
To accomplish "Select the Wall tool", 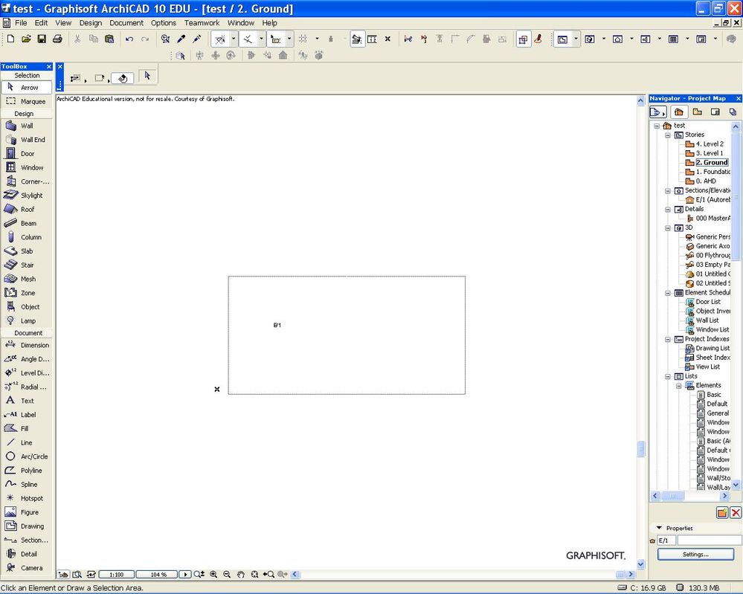I will pos(26,126).
